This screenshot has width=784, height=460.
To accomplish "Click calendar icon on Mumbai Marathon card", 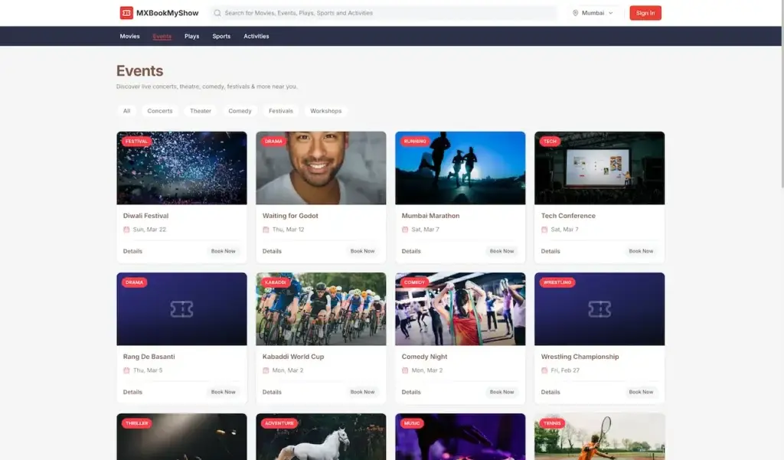I will pyautogui.click(x=405, y=230).
